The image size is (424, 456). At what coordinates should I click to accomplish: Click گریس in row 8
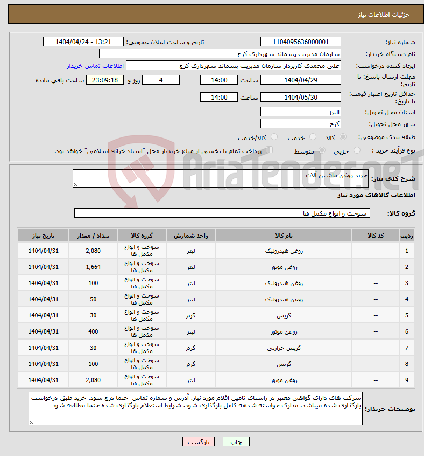(x=284, y=364)
